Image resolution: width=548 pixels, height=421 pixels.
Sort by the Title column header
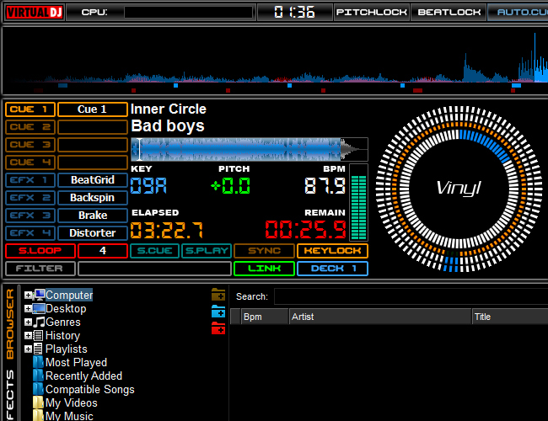tap(510, 317)
